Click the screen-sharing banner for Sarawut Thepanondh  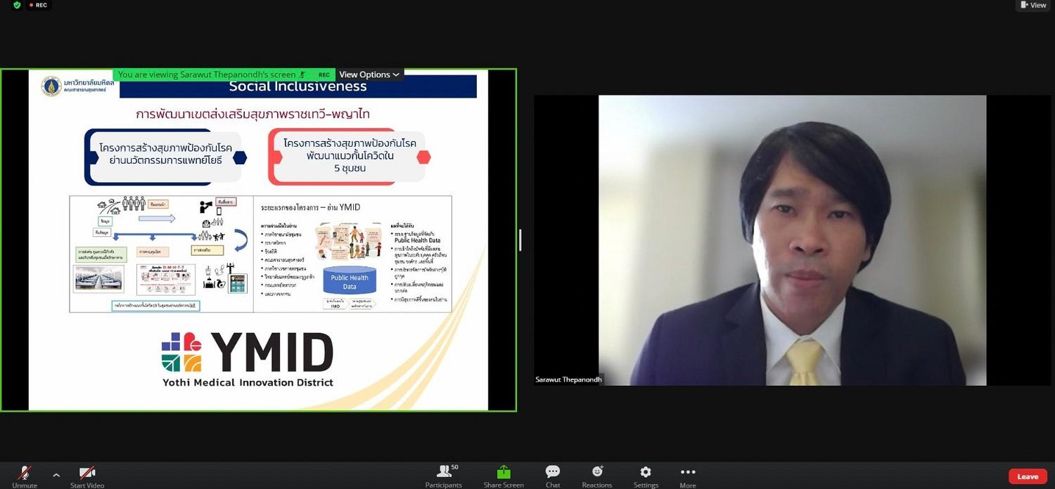224,74
